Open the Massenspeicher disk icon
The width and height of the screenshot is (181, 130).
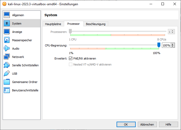[7, 40]
